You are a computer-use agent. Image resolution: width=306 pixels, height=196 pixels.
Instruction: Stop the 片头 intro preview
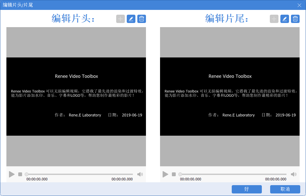click(x=20, y=174)
